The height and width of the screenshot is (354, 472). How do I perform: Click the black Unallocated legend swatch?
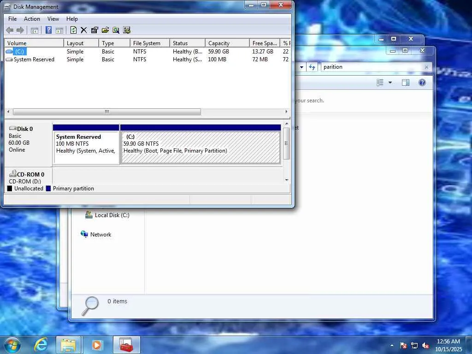[10, 189]
